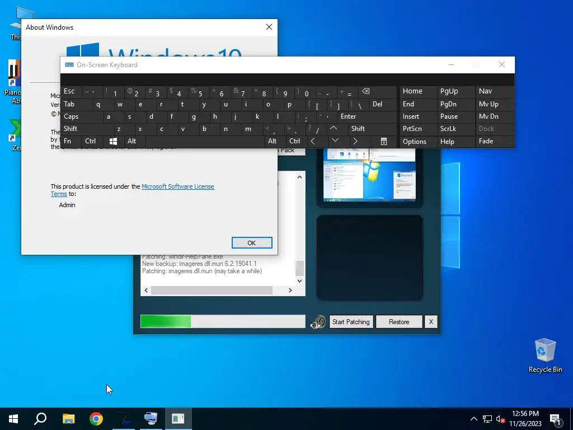Open the Z application on the taskbar
This screenshot has height=430, width=573.
(x=124, y=419)
